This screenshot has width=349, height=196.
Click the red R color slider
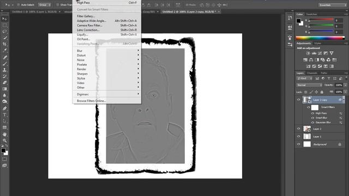321,20
